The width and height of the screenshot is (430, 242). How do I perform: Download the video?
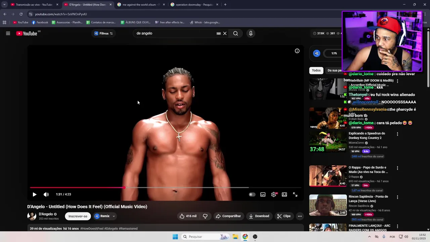[x=259, y=216]
